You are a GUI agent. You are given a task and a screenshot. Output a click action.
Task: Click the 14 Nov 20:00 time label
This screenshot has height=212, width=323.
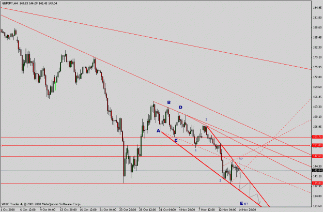pos(247,210)
